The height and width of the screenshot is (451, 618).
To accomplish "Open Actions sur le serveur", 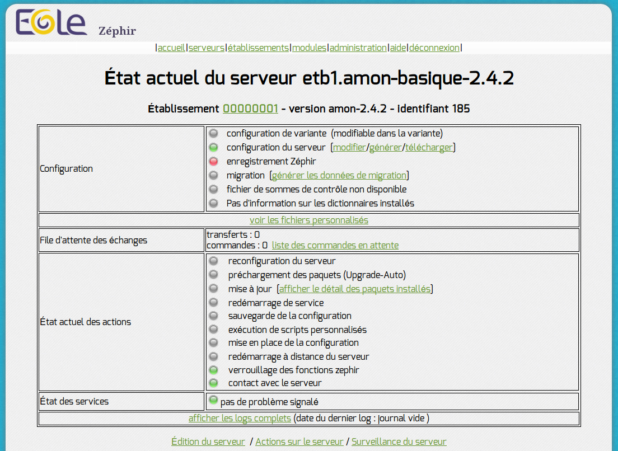I will pos(299,442).
